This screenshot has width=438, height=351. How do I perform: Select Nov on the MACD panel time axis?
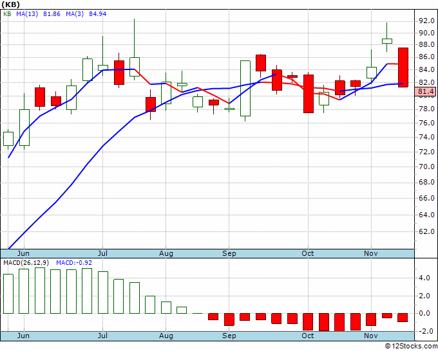pyautogui.click(x=370, y=336)
